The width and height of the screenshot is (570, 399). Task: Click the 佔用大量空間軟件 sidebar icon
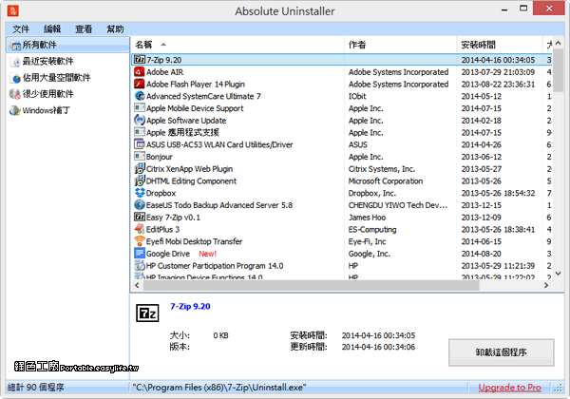click(x=15, y=78)
